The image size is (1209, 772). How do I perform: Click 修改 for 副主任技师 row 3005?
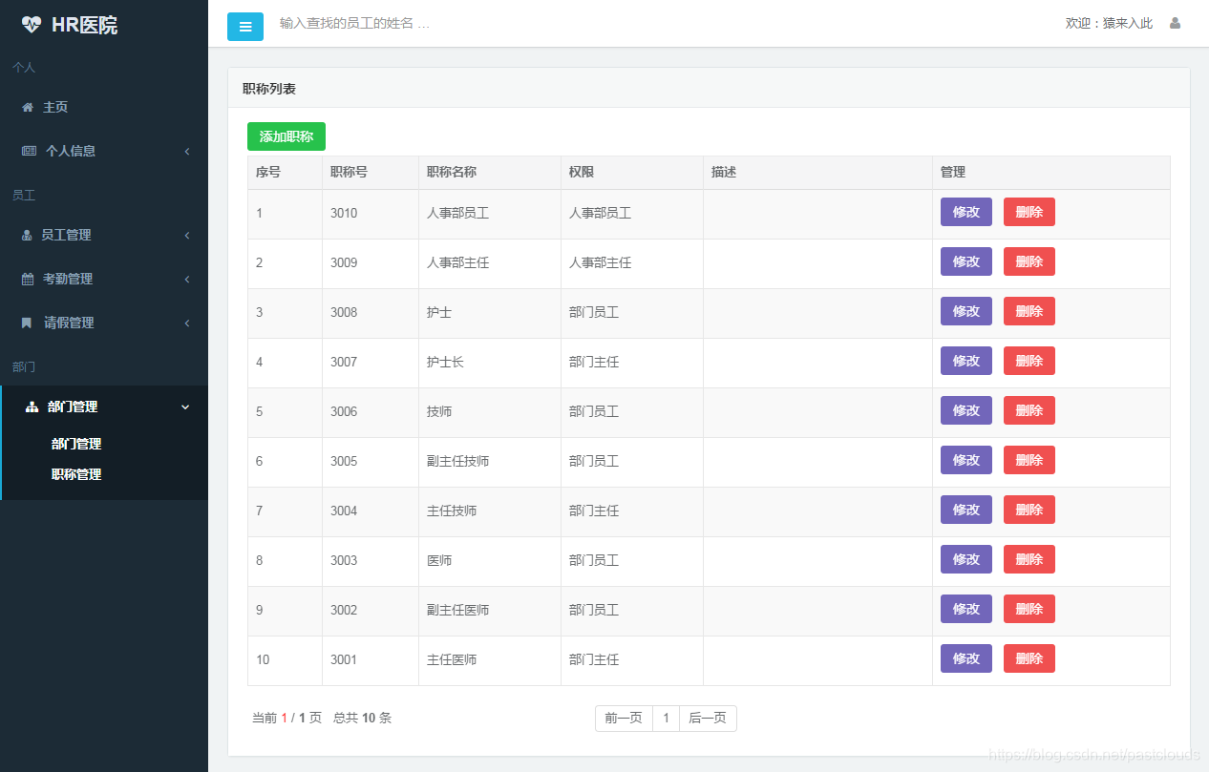[966, 460]
